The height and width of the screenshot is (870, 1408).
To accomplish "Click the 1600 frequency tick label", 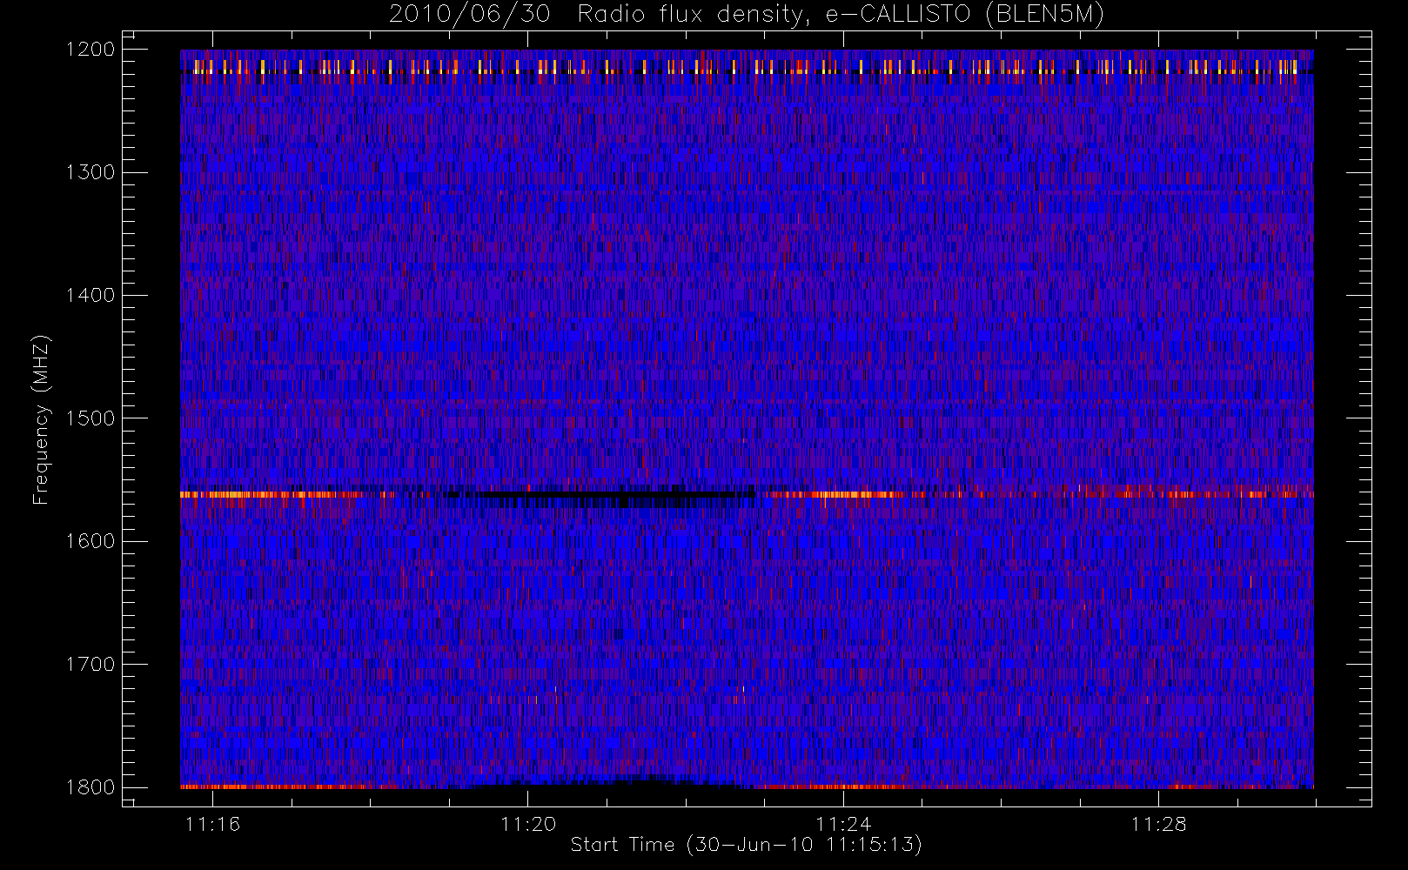I will click(x=91, y=541).
